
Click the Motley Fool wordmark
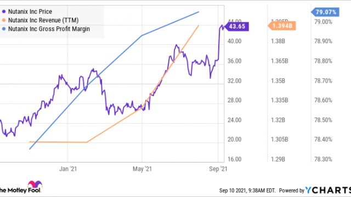point(20,190)
